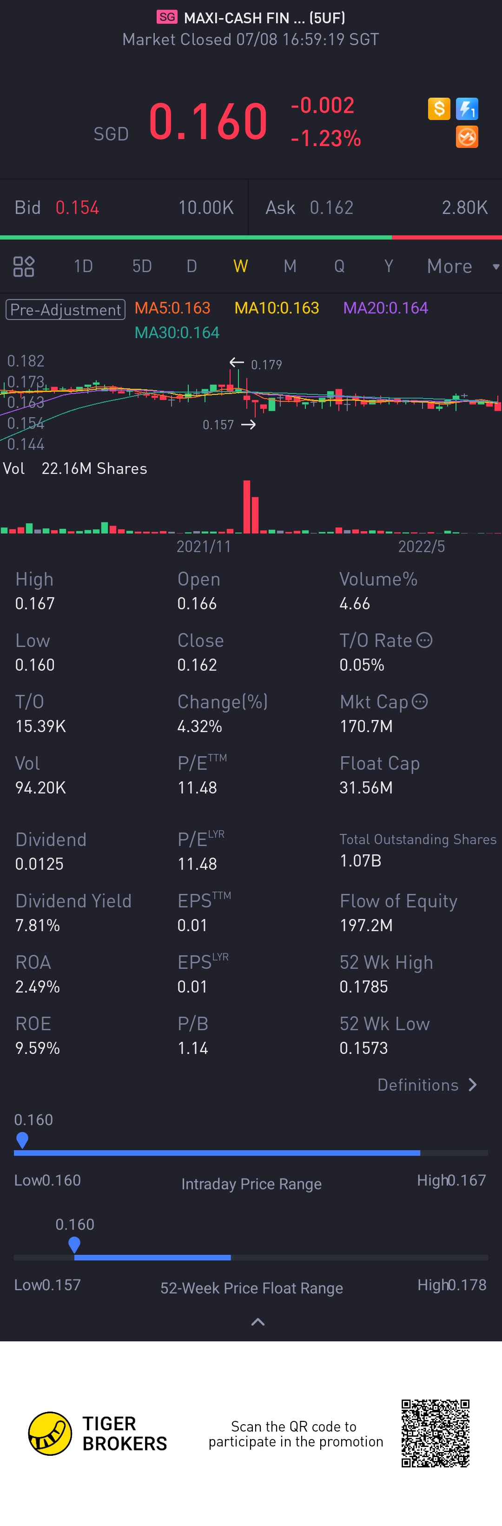Switch chart to the M monthly tab
The height and width of the screenshot is (1526, 502).
click(290, 267)
